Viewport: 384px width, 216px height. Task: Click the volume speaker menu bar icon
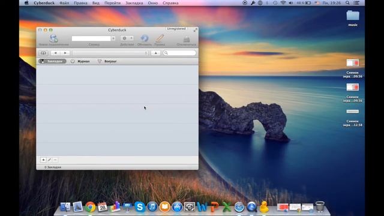pos(291,3)
